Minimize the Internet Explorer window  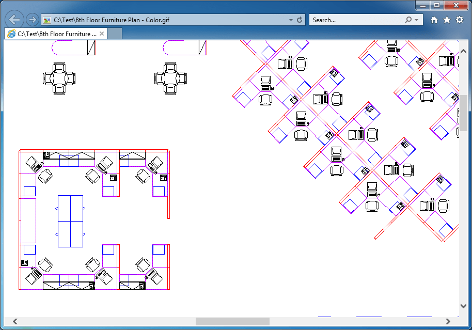423,5
